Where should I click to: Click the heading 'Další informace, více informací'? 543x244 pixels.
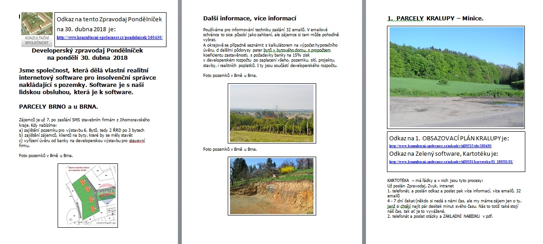(249, 19)
